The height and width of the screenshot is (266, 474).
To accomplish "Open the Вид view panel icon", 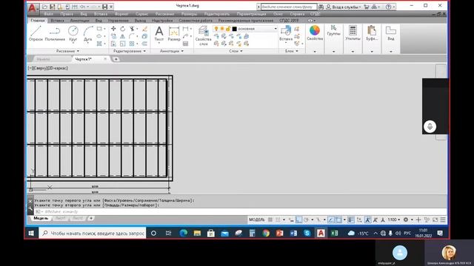I will [390, 33].
